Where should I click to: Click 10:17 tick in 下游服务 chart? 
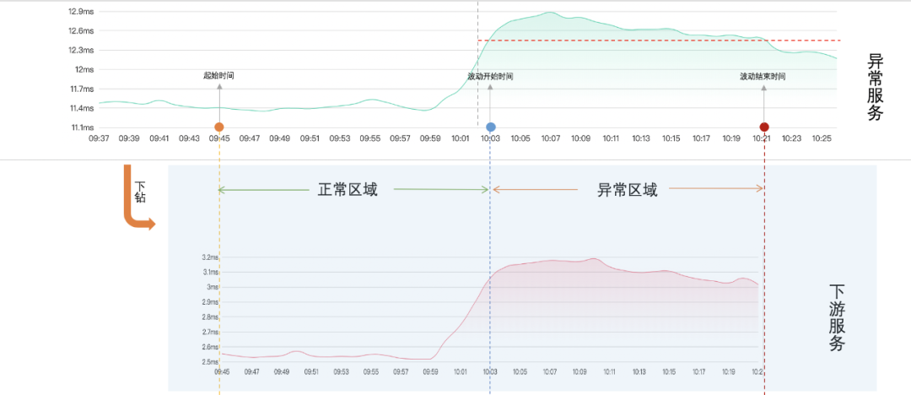(x=699, y=371)
